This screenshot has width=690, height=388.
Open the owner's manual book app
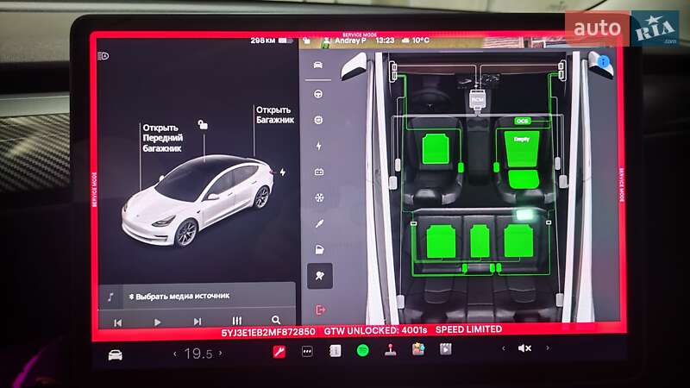336,351
